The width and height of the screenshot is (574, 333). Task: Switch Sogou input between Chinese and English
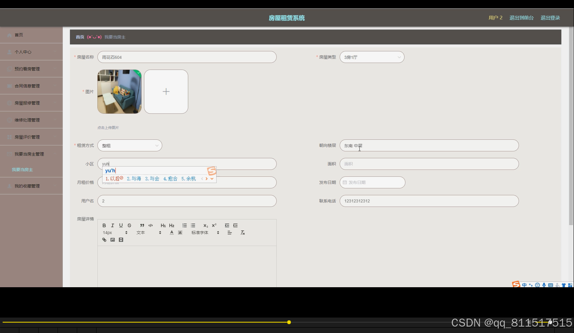(x=524, y=285)
